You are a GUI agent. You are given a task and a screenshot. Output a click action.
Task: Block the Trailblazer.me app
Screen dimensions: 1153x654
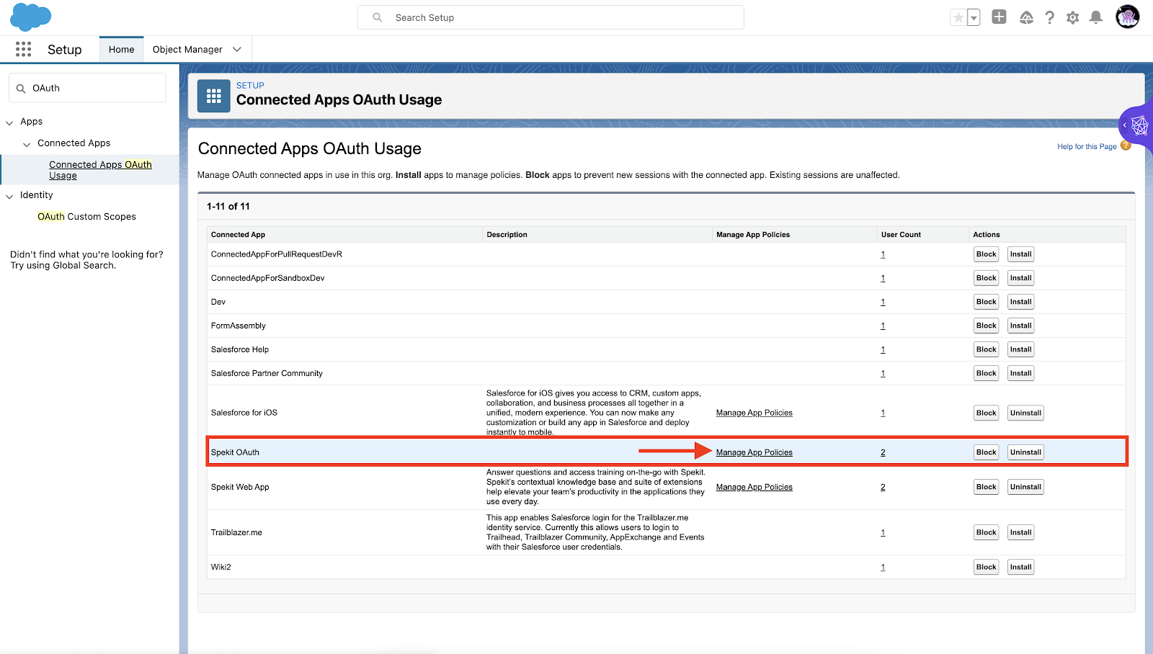click(986, 532)
